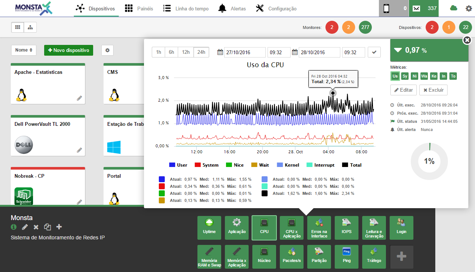Image resolution: width=475 pixels, height=272 pixels.
Task: Open start date calendar picker icon
Action: tap(220, 52)
